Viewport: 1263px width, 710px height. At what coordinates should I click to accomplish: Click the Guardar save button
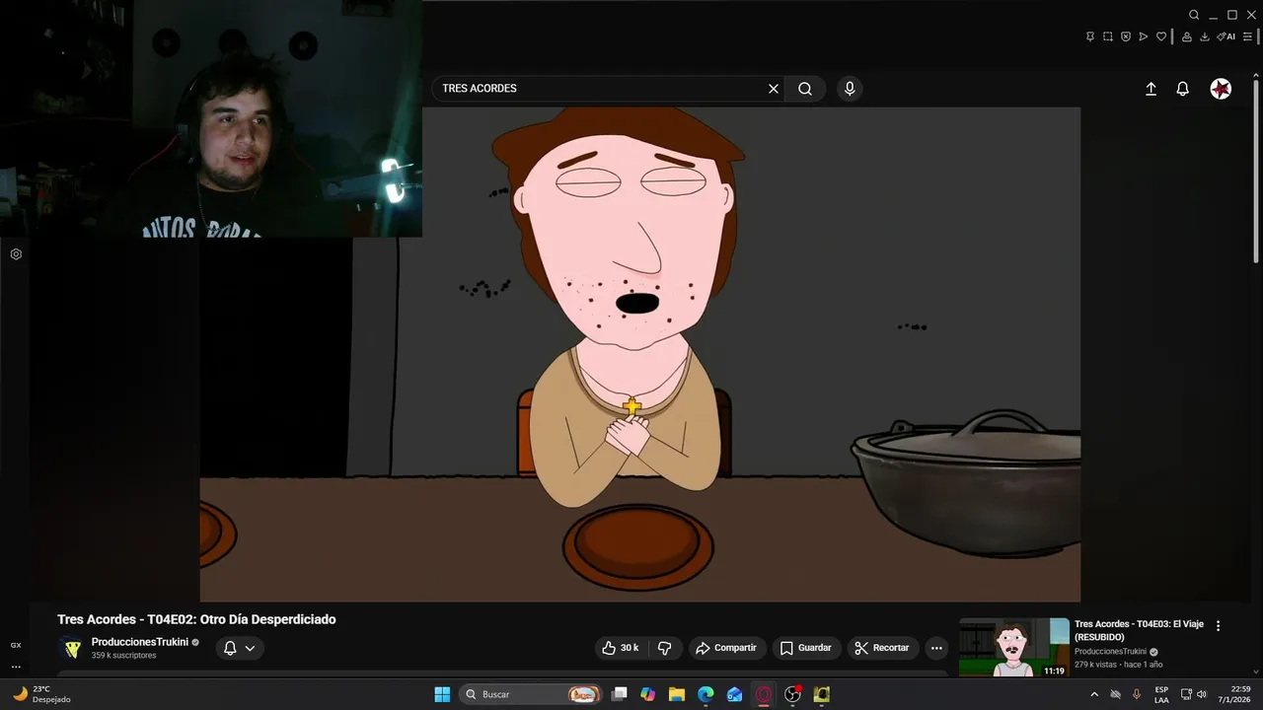(806, 648)
